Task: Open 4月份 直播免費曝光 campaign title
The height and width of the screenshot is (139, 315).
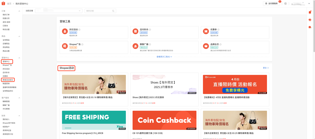Action: 226,97
